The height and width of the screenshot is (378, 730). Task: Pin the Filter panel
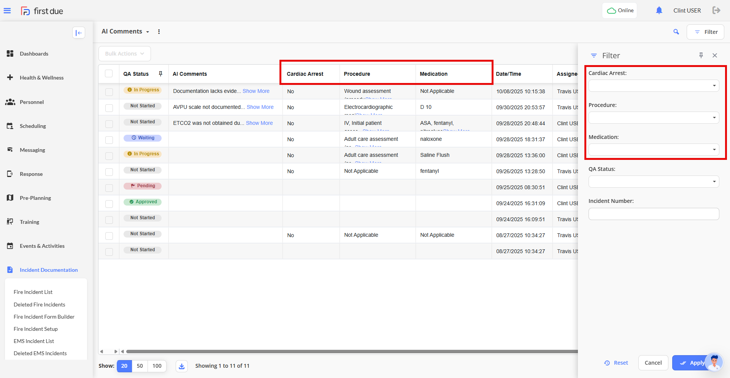coord(701,56)
